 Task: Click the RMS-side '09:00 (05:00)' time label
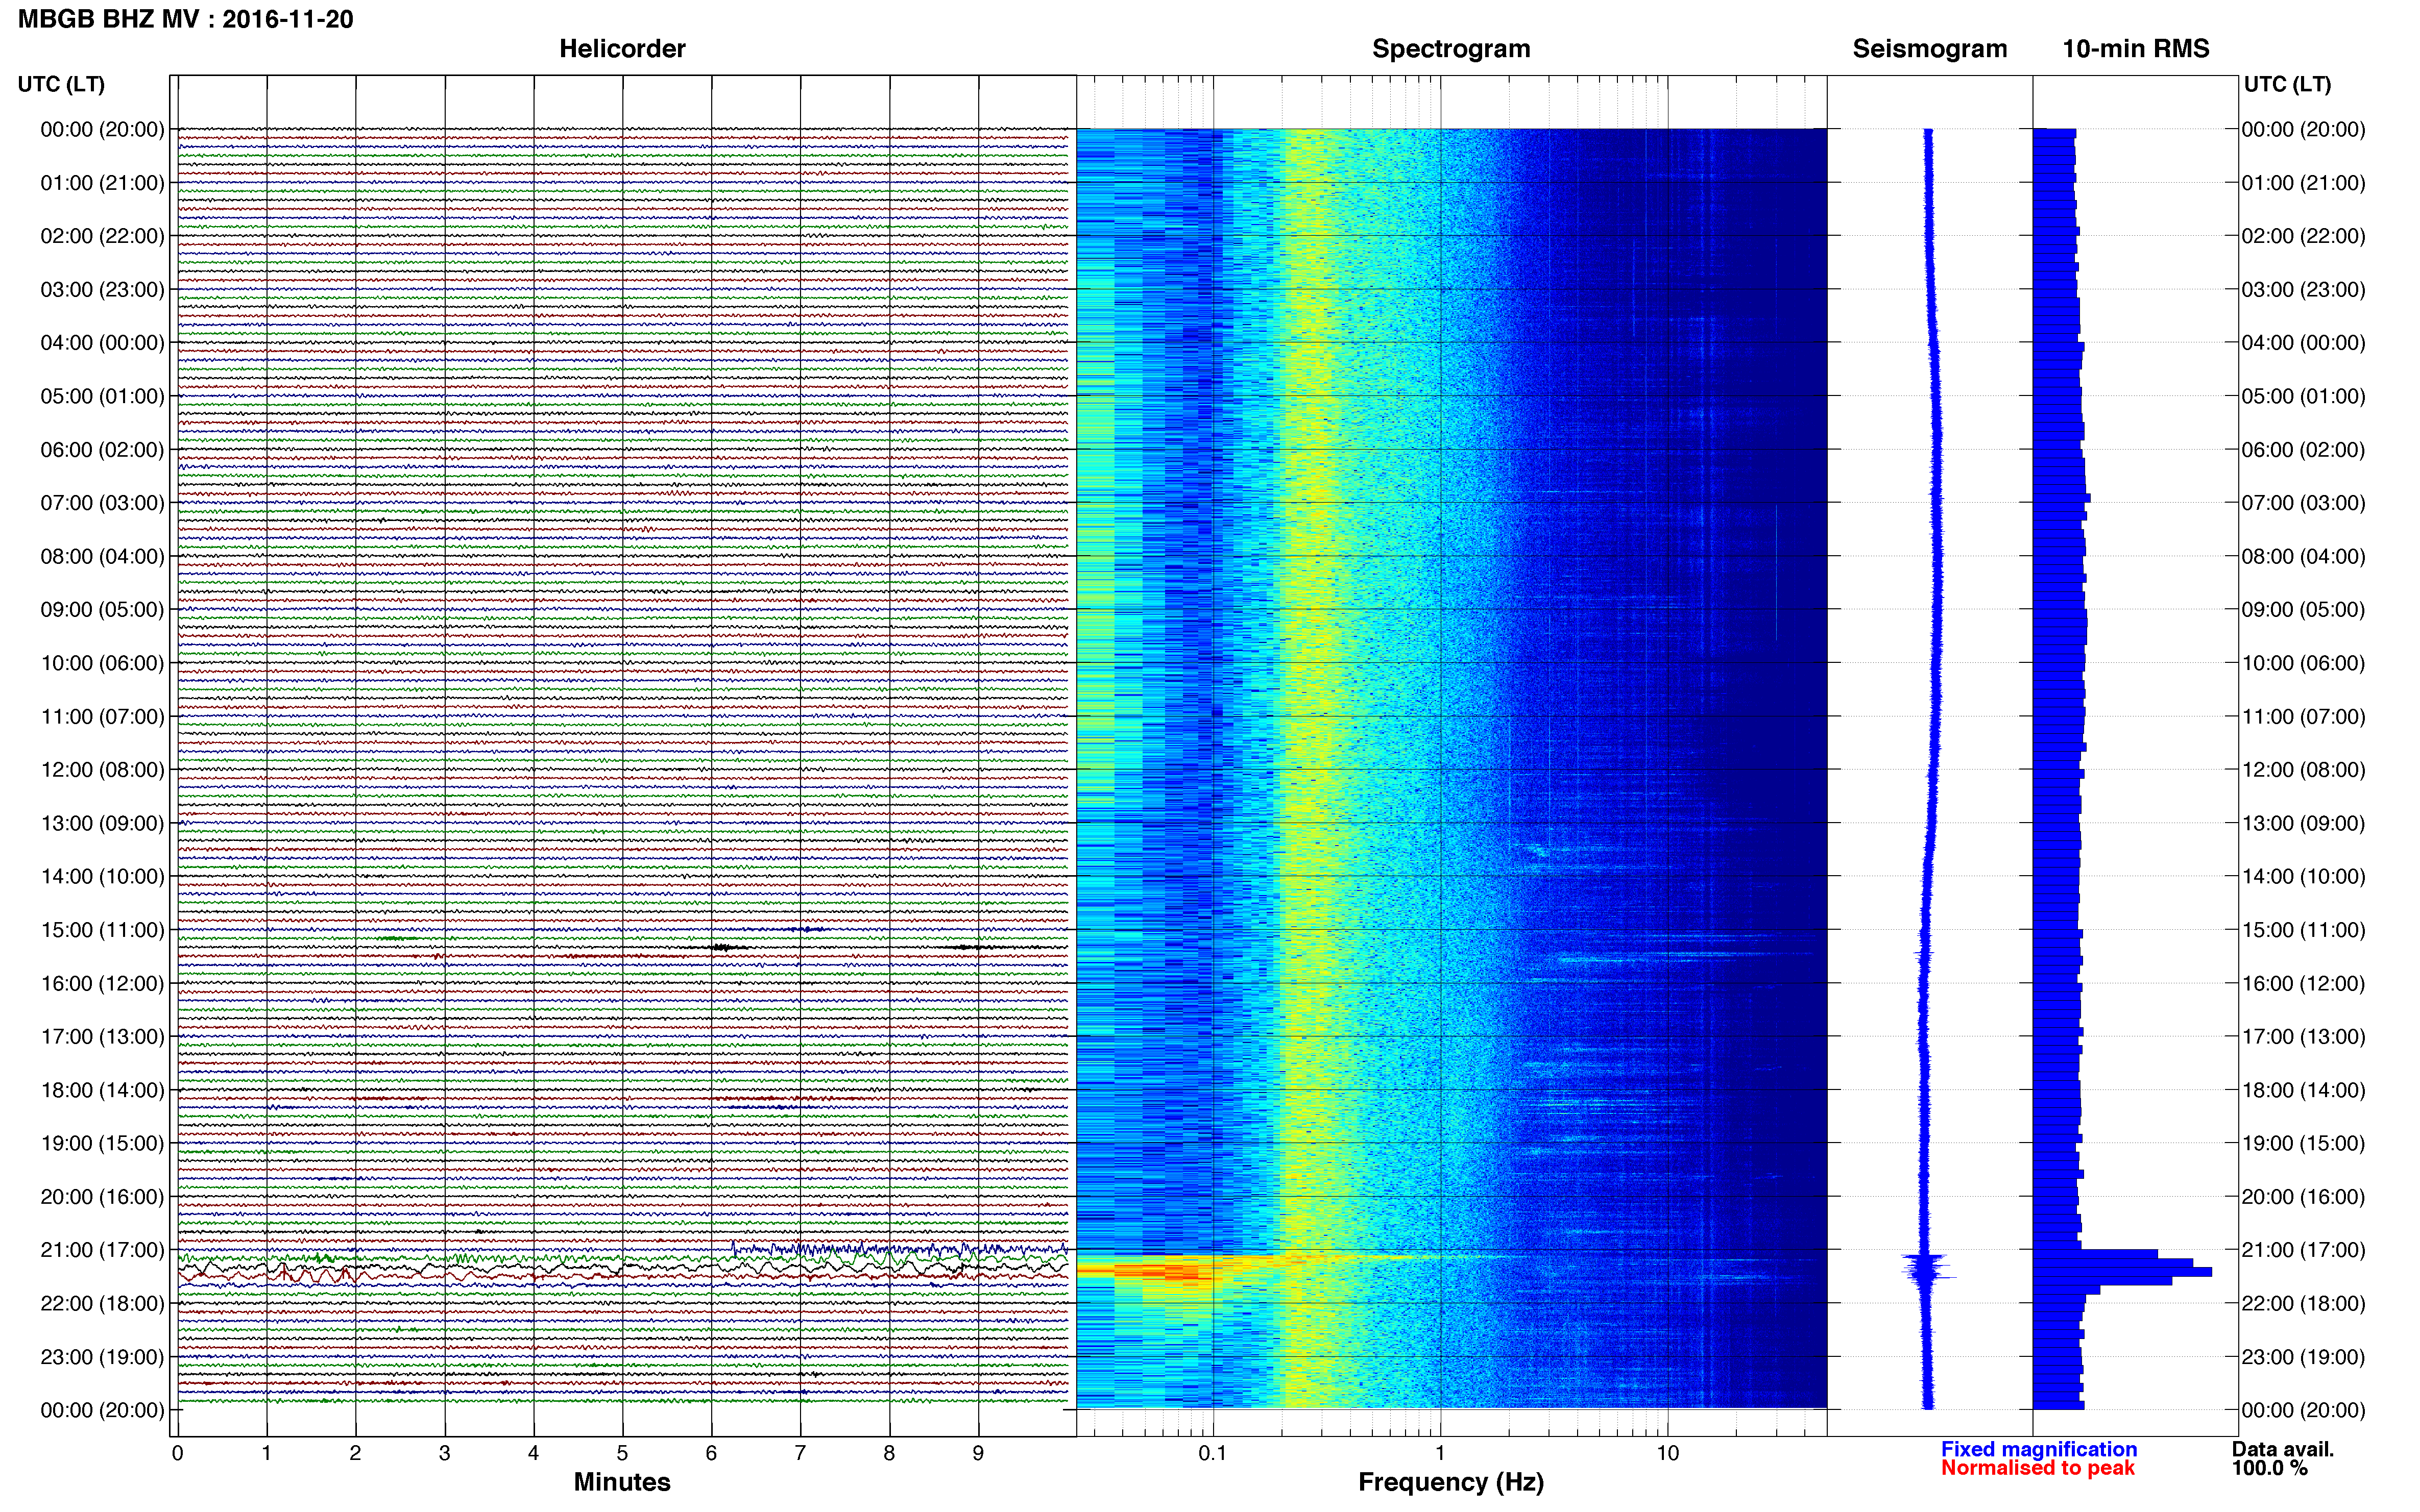pos(2303,610)
